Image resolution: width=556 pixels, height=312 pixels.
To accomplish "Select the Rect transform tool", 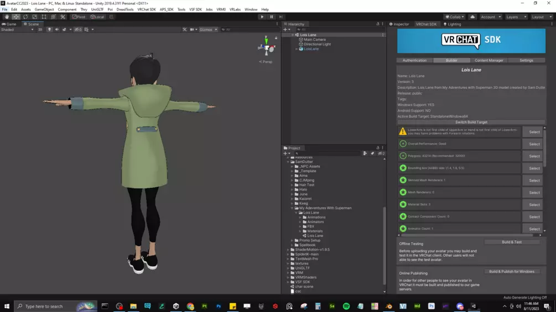I will pos(44,17).
